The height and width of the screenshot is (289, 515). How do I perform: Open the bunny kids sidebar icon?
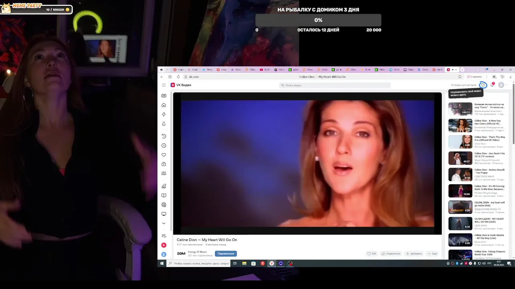tap(164, 124)
